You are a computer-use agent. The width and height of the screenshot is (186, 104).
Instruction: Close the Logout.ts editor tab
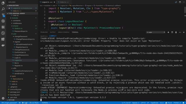pos(54,2)
